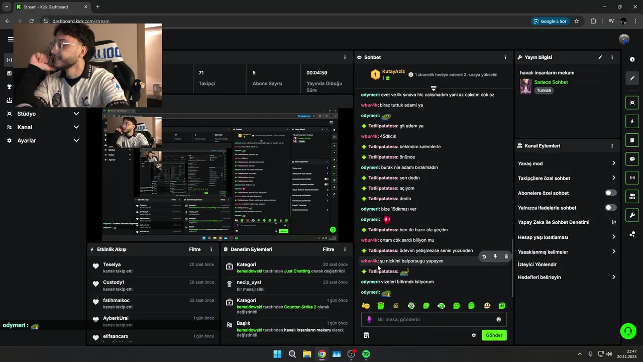Select the pencil edit icon in right sidebar
This screenshot has width=643, height=362.
[632, 78]
